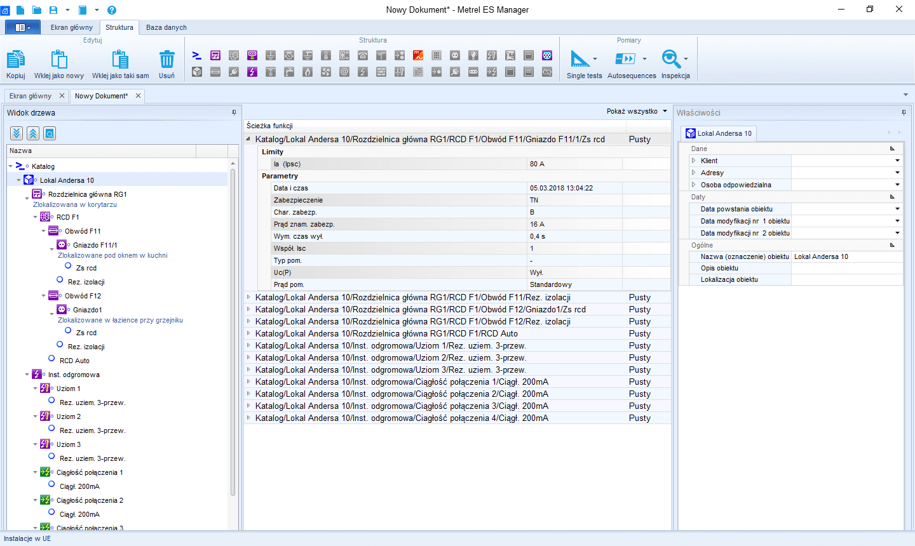Switch to Ekran główny ribbon tab
Screen dimensions: 915x546
71,27
